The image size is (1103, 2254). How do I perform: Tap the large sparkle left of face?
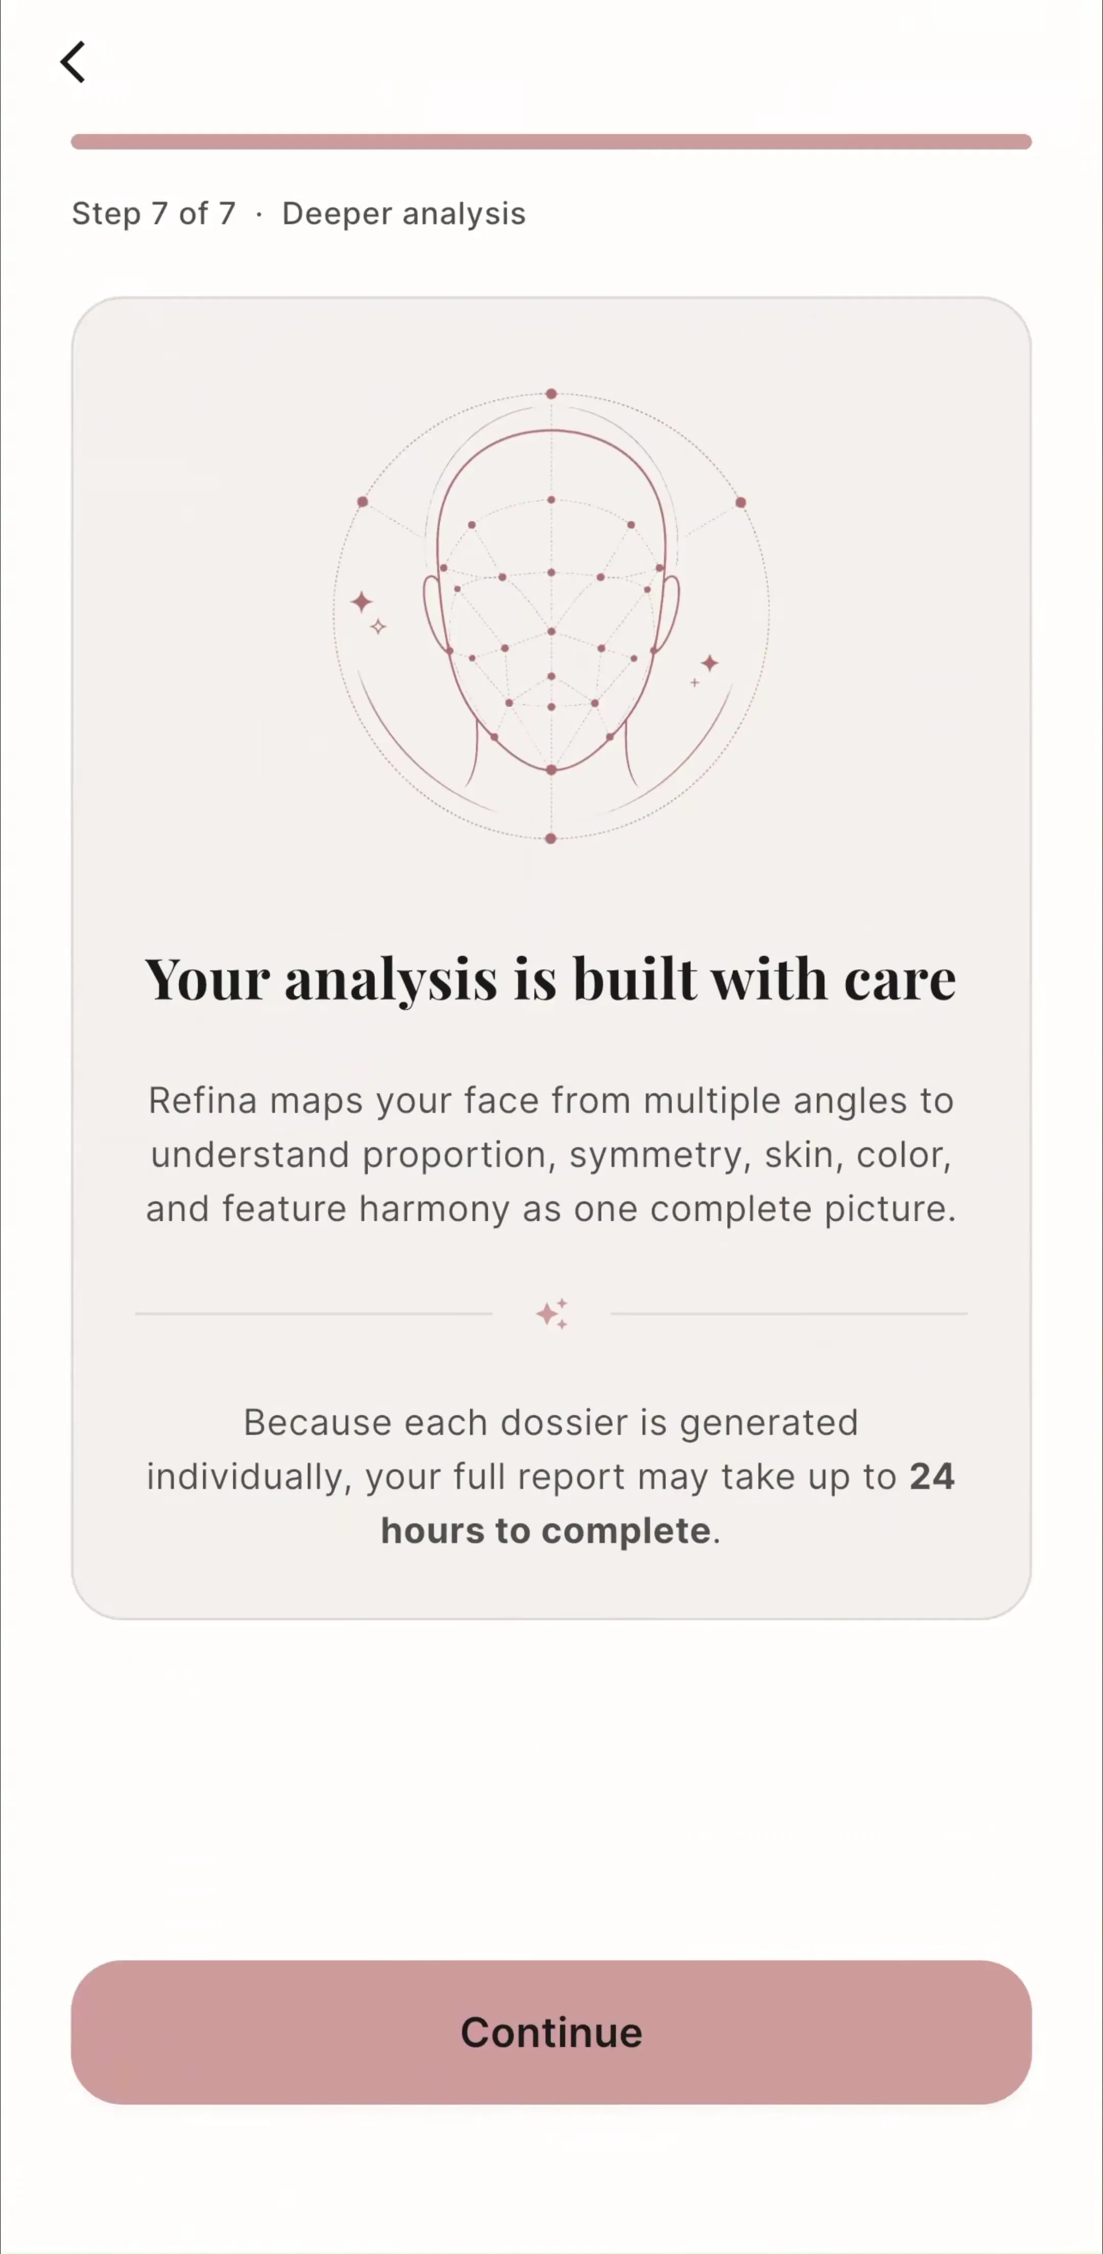click(x=361, y=601)
